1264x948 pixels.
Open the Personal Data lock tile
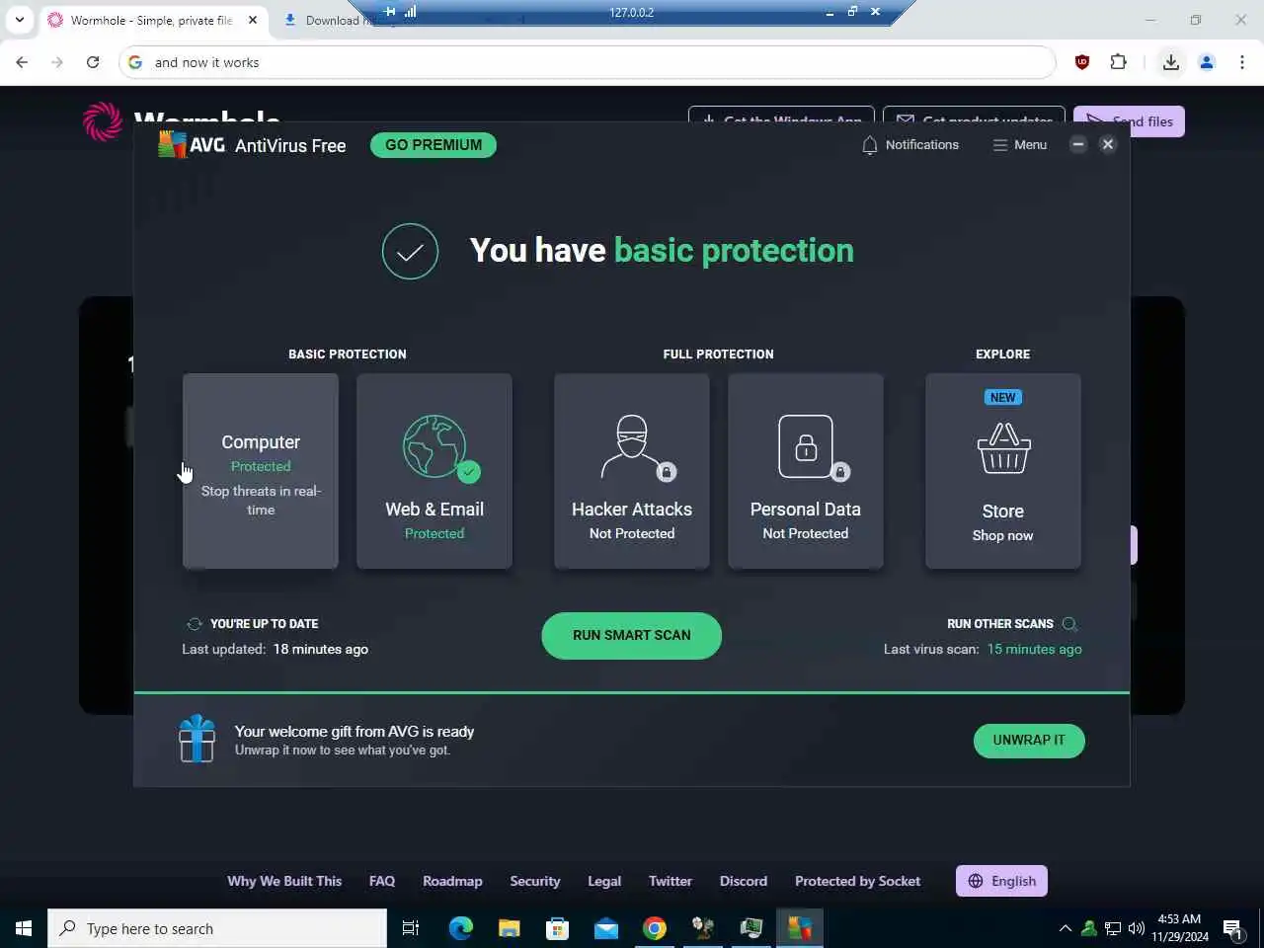pyautogui.click(x=806, y=471)
